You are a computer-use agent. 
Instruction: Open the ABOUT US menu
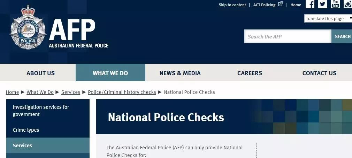[40, 73]
